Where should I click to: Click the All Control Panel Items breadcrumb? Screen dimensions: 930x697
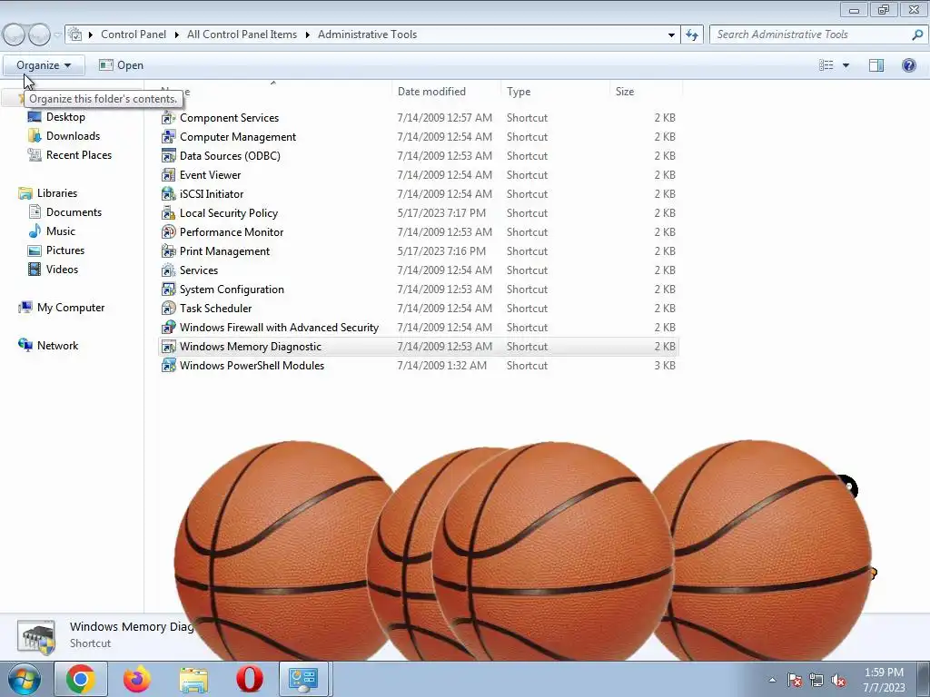[x=242, y=34]
